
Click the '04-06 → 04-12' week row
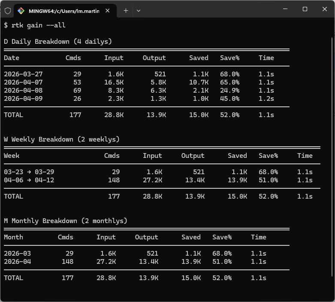[x=29, y=180]
